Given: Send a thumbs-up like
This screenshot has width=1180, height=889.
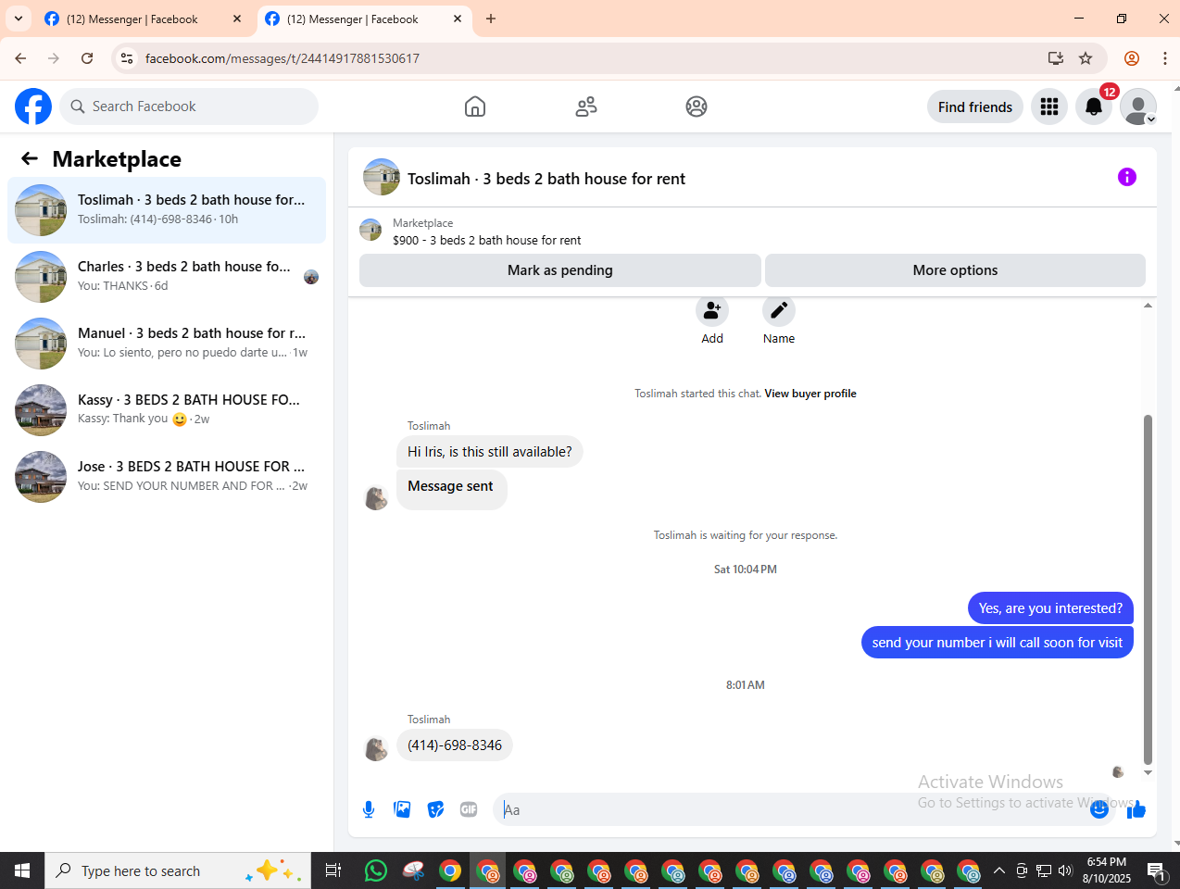Looking at the screenshot, I should coord(1136,809).
